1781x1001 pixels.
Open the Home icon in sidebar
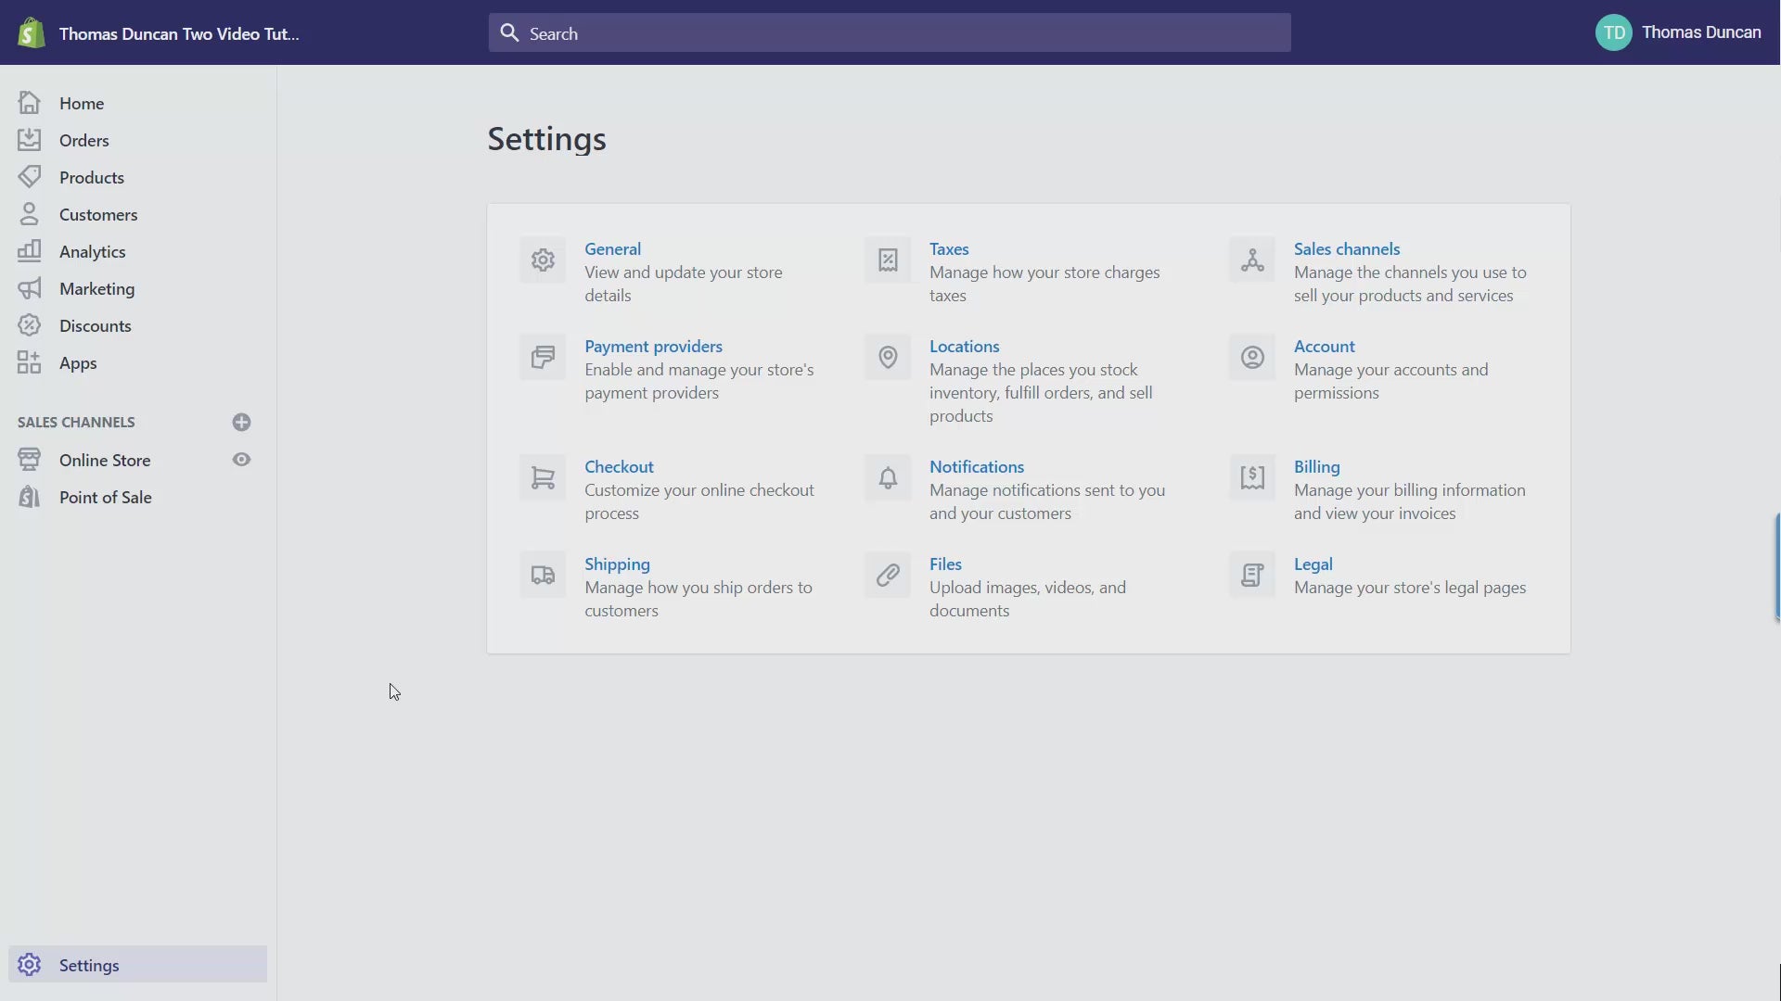point(29,103)
